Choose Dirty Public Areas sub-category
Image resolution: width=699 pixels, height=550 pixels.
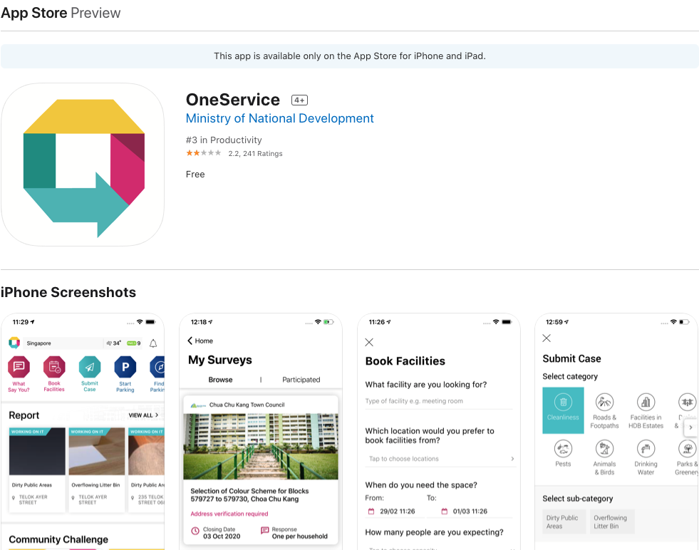point(562,522)
